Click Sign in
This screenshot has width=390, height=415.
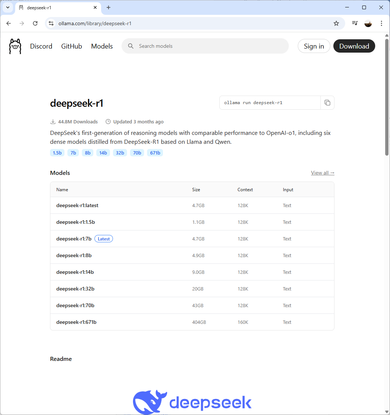tap(314, 46)
